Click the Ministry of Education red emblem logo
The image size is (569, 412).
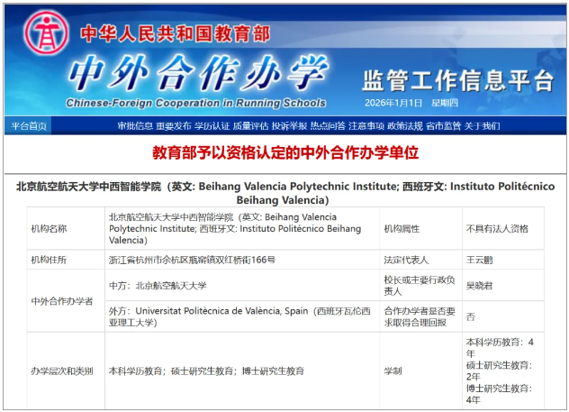pyautogui.click(x=42, y=33)
